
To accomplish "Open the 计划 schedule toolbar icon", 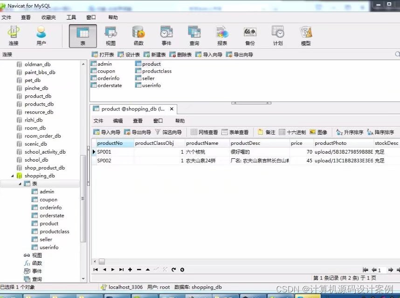I will pos(278,36).
